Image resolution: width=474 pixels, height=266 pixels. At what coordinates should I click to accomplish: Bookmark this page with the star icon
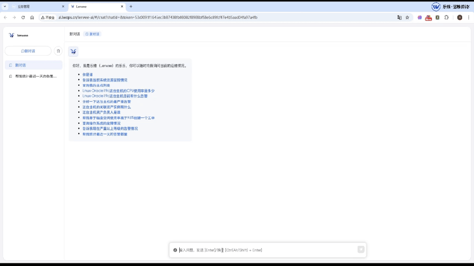coord(407,18)
